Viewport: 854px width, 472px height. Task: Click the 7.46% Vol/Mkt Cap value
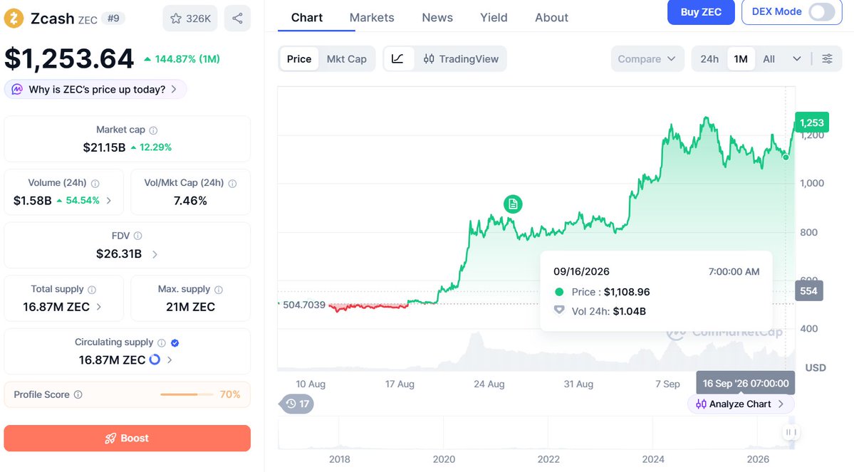coord(191,201)
